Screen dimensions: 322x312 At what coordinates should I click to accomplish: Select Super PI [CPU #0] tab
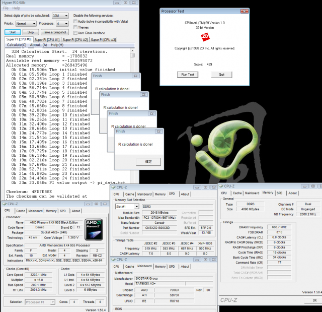point(19,39)
